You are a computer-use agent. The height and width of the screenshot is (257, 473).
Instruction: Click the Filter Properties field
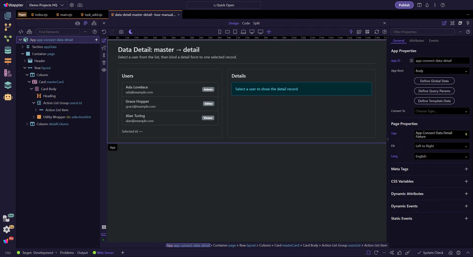(422, 32)
